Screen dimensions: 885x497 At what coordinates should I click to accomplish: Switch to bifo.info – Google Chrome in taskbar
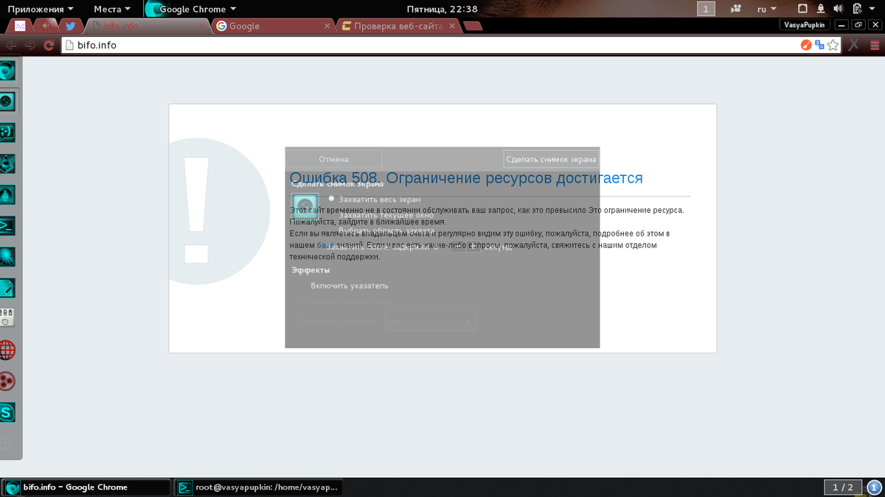coord(86,487)
